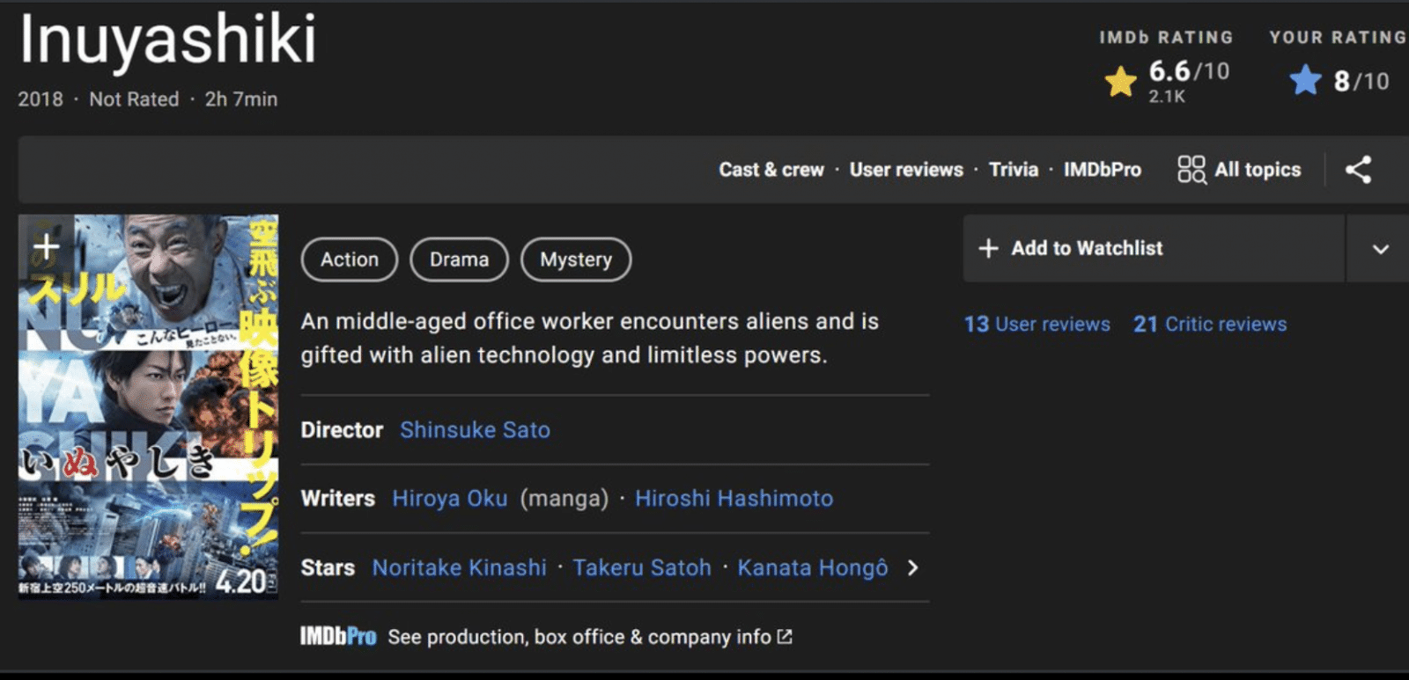Open Kanata Hongô's profile
This screenshot has height=680, width=1409.
click(x=813, y=568)
